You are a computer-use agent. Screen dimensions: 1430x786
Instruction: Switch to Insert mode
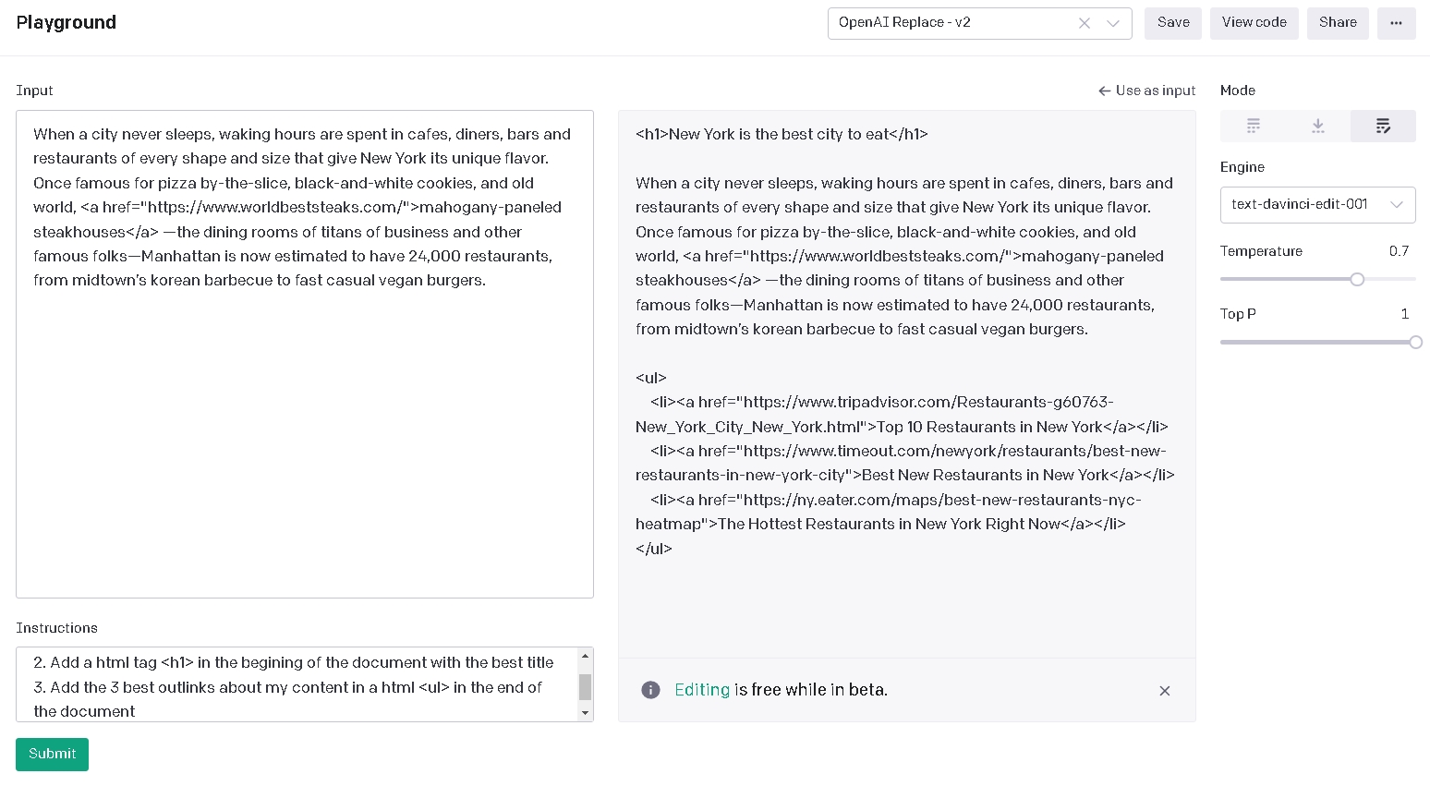[x=1318, y=126]
